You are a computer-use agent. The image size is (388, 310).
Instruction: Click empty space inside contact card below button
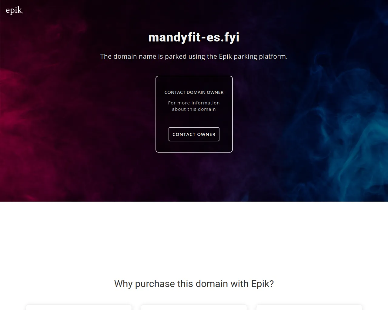pyautogui.click(x=194, y=147)
